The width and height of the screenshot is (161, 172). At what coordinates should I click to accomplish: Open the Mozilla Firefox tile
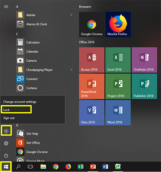coord(118,25)
